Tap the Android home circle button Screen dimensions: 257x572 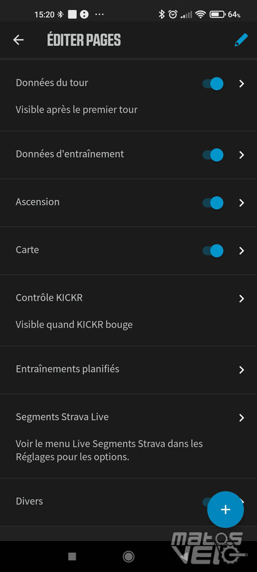click(128, 556)
